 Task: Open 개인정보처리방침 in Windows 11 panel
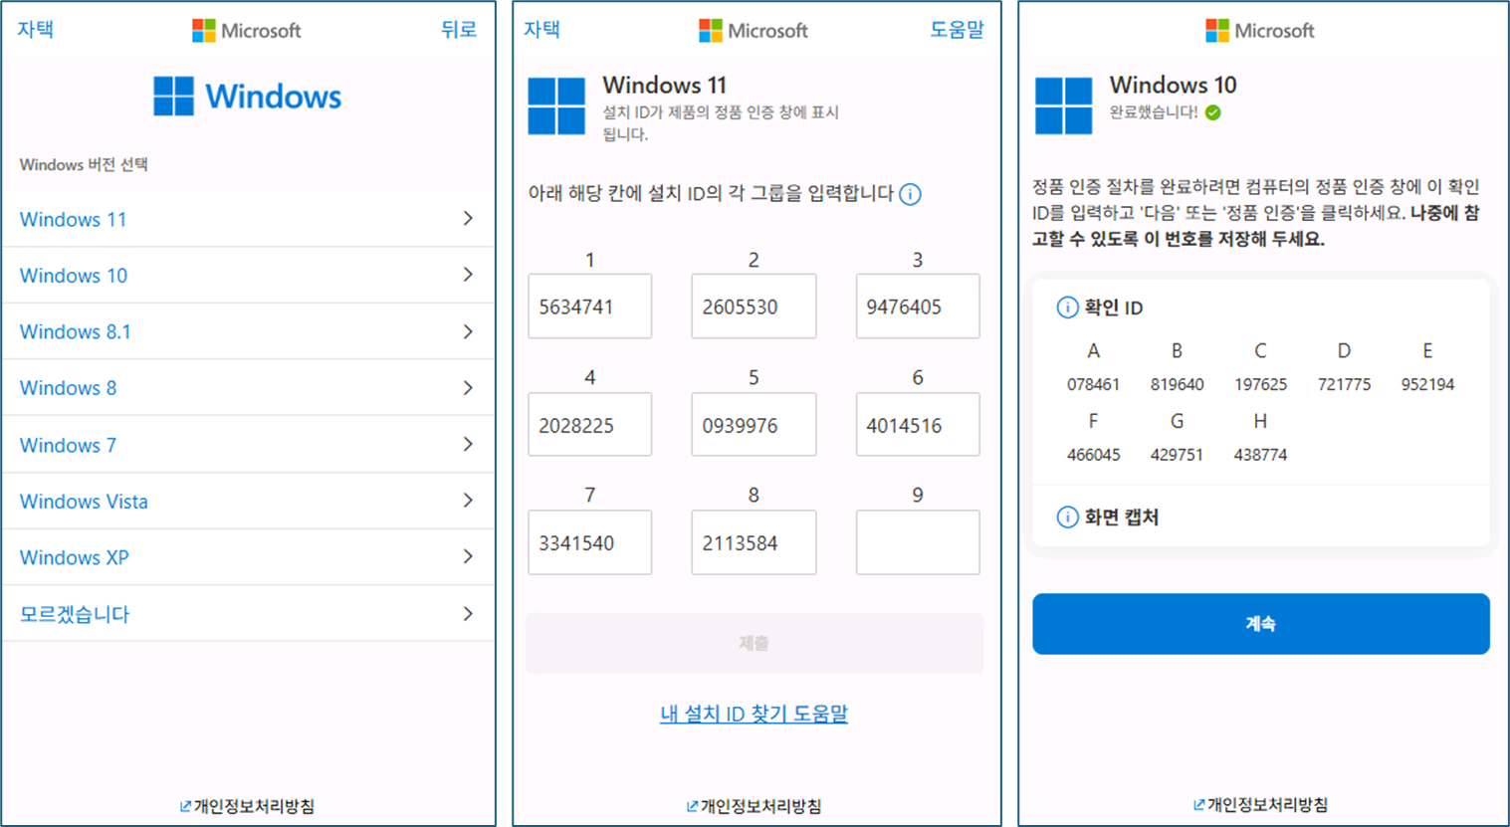pyautogui.click(x=761, y=806)
